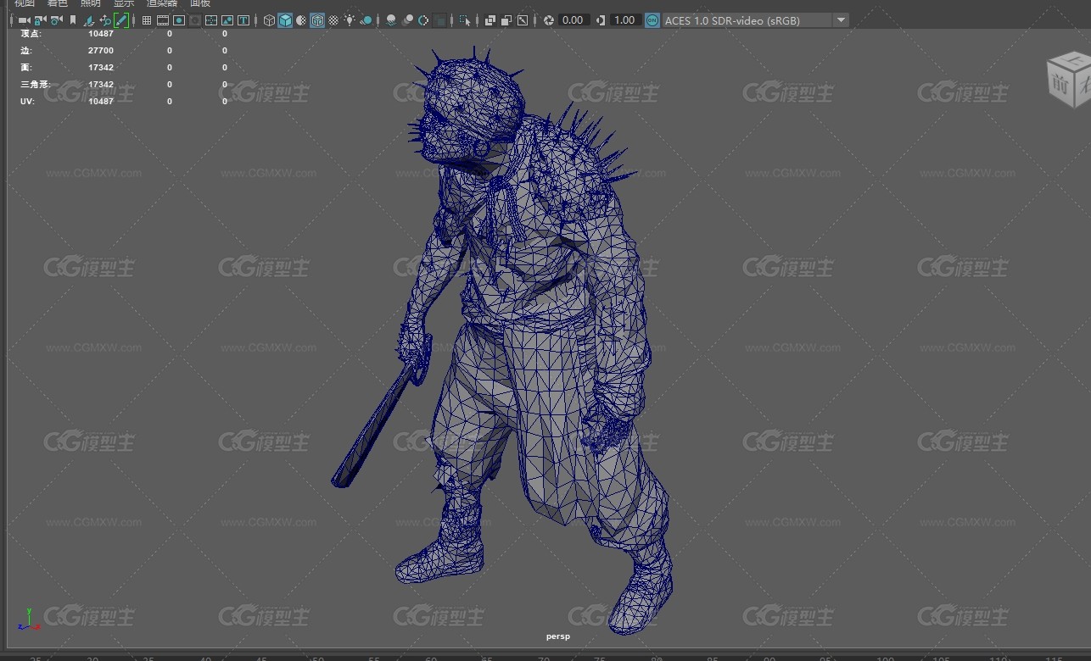The width and height of the screenshot is (1091, 661).
Task: Open the ACES 1.0 SDR-video view transform dropdown
Action: (756, 20)
